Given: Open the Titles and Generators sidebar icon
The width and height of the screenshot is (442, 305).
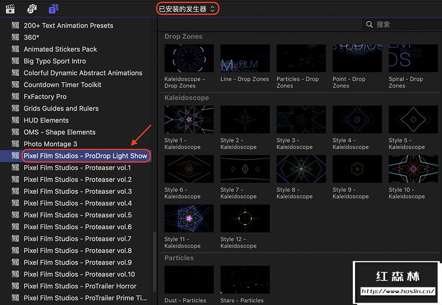Looking at the screenshot, I should pos(53,9).
